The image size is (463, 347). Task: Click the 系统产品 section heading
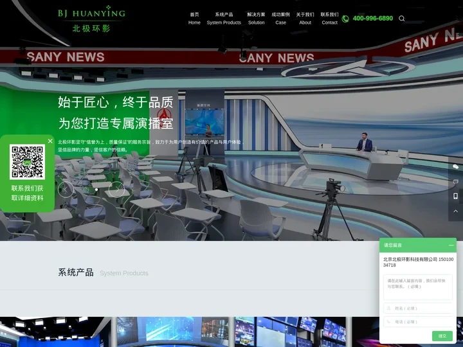pos(76,272)
